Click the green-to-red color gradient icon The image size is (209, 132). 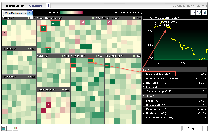(15, 128)
